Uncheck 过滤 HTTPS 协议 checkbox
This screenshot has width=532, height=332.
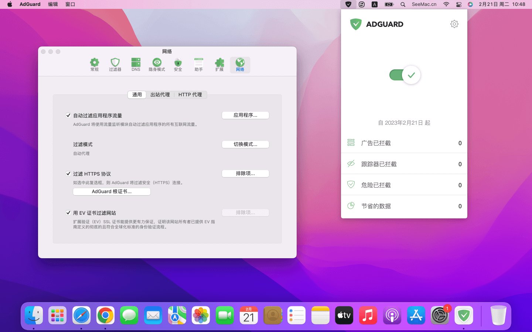[68, 174]
